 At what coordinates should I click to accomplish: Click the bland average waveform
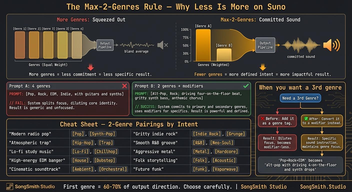pos(137,45)
